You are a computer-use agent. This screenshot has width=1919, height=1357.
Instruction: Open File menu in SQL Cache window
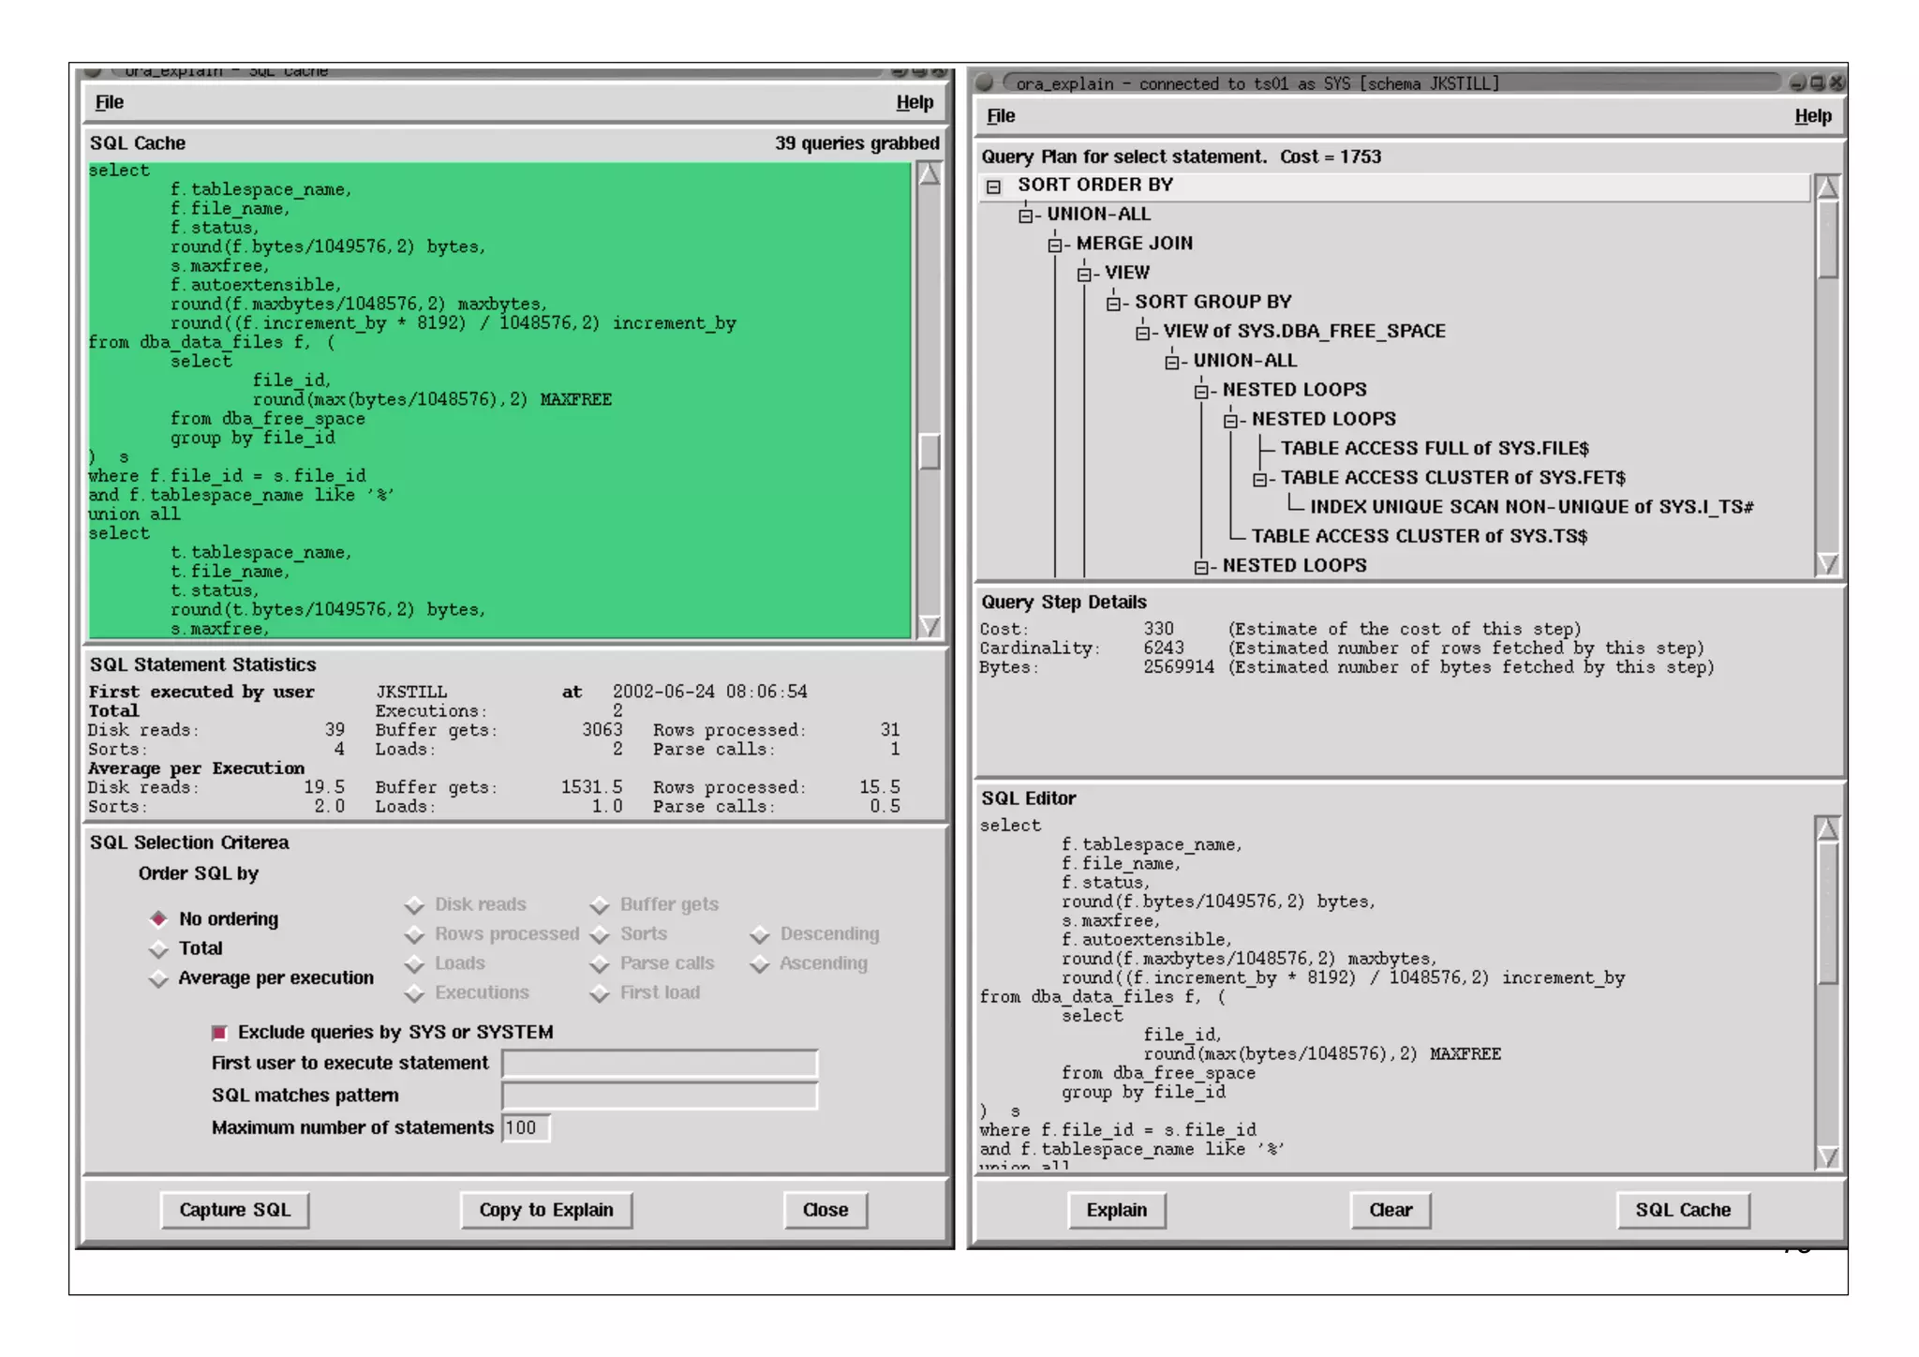pyautogui.click(x=110, y=102)
